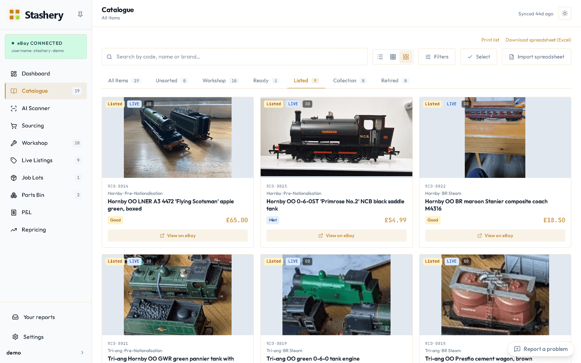The image size is (581, 363).
Task: Click the Mint condition tag on Primrose No.2
Action: click(273, 220)
